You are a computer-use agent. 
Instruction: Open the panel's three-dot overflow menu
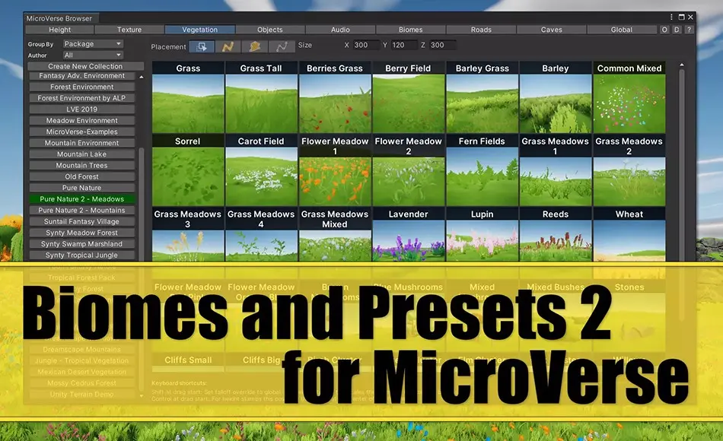click(x=672, y=16)
